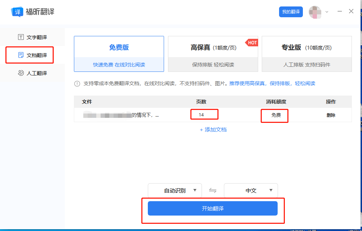Open the 中文 target language dropdown
The width and height of the screenshot is (362, 231).
(251, 190)
